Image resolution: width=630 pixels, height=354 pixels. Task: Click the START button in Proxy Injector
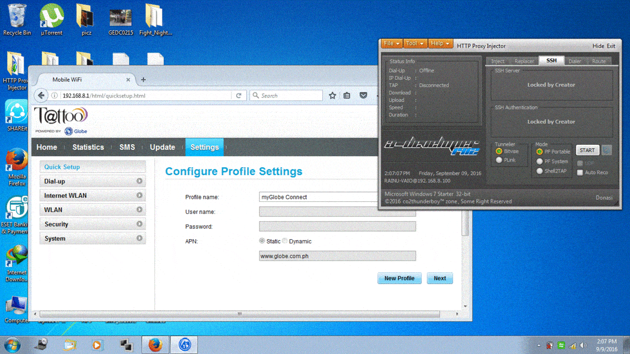pos(587,151)
